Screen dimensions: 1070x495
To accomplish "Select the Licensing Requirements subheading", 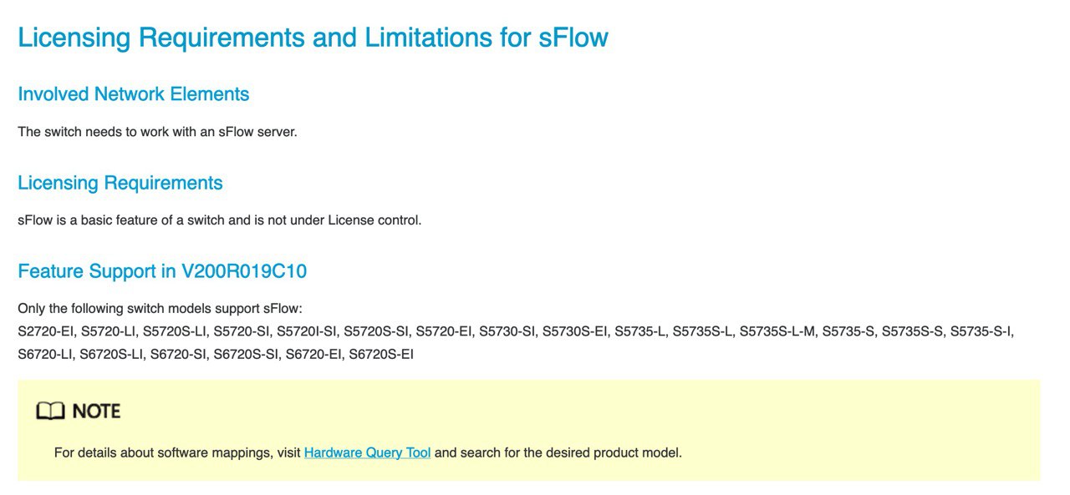I will [120, 183].
